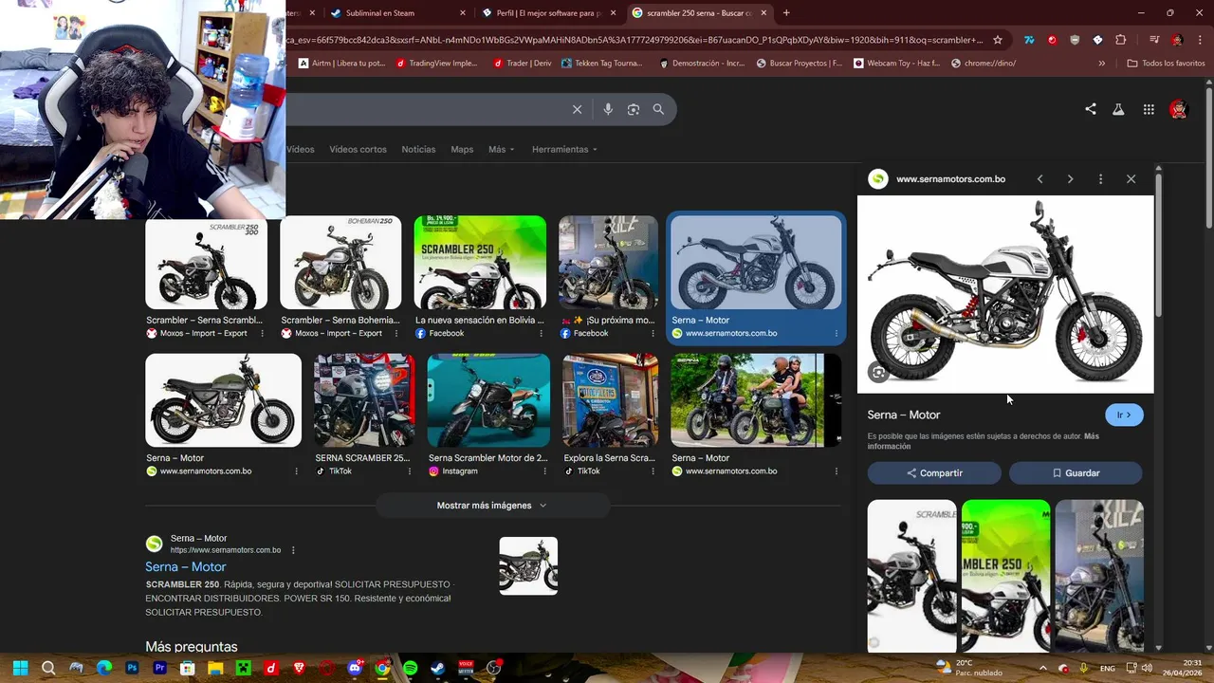Close the image preview panel
Image resolution: width=1214 pixels, height=683 pixels.
coord(1131,178)
